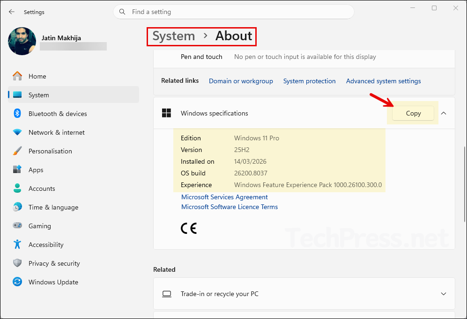Viewport: 467px width, 319px height.
Task: Collapse the Windows specifications section
Action: (444, 113)
